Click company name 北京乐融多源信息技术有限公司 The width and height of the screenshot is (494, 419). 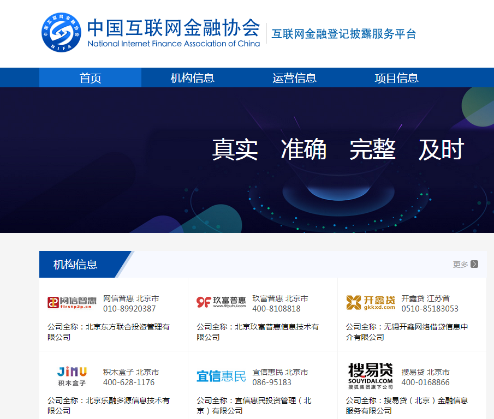(109, 405)
